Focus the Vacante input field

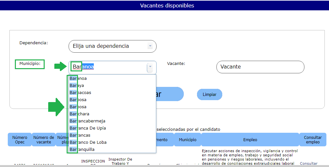coord(260,67)
